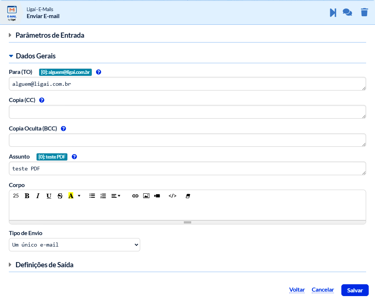Viewport: 375px width, 302px height.
Task: Insert a video in the body
Action: [x=157, y=196]
